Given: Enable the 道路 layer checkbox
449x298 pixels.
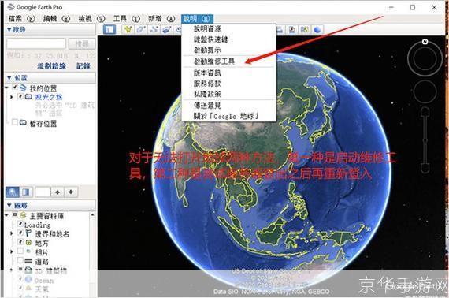Looking at the screenshot, I should (x=20, y=260).
